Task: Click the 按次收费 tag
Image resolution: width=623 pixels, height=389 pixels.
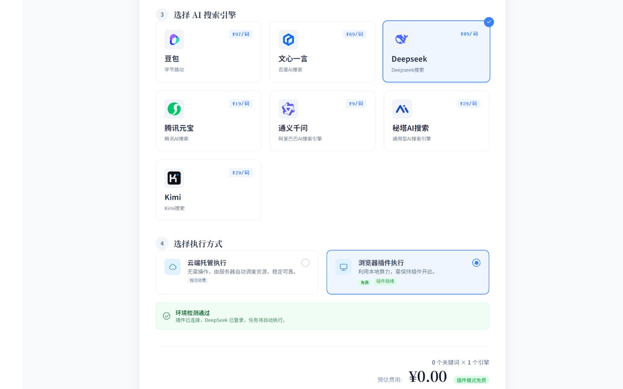Action: [198, 280]
